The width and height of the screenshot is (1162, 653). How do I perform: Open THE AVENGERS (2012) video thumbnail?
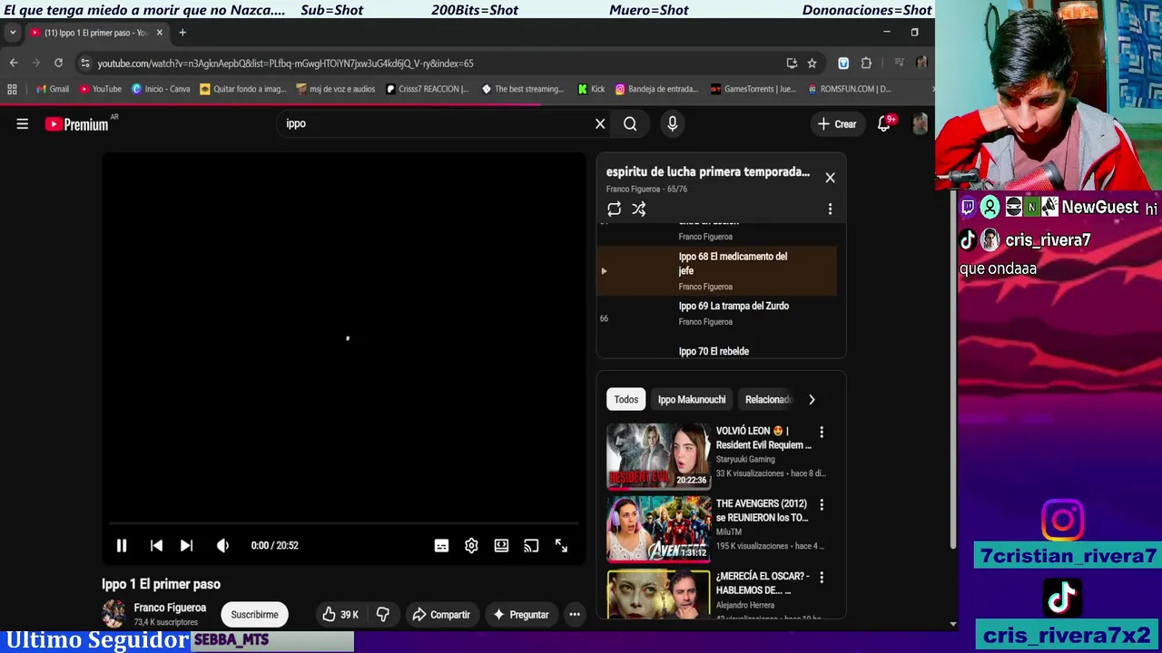(659, 529)
